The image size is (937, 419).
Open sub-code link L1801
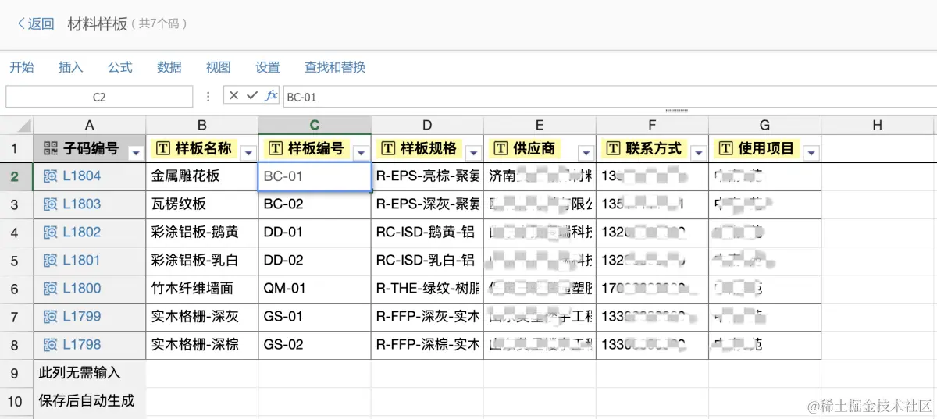[82, 261]
